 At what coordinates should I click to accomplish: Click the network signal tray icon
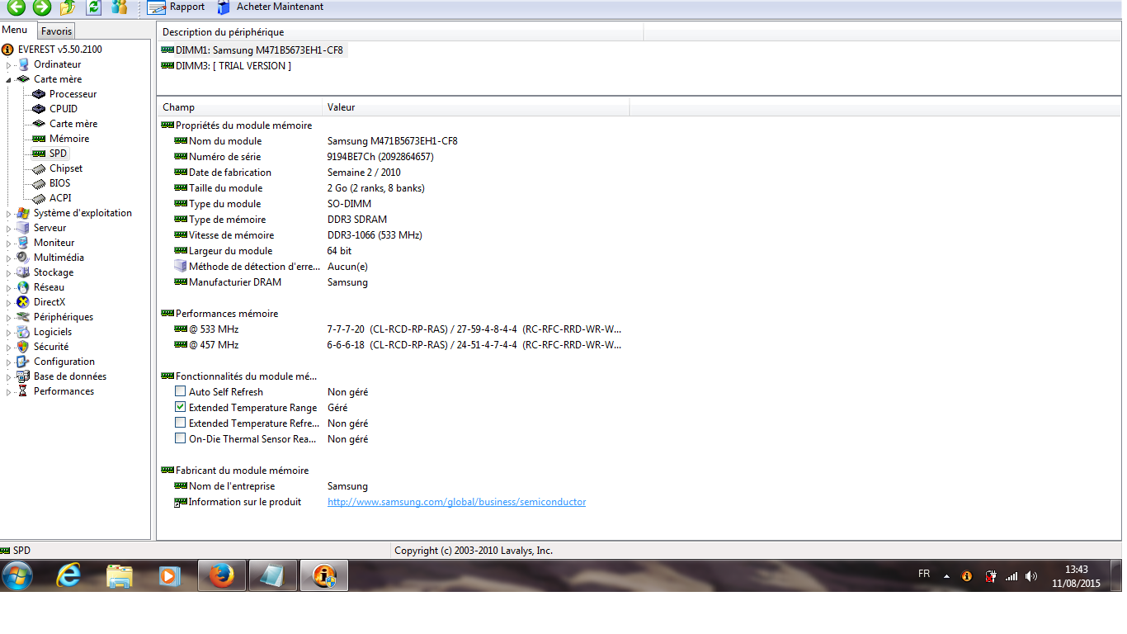pos(1011,576)
